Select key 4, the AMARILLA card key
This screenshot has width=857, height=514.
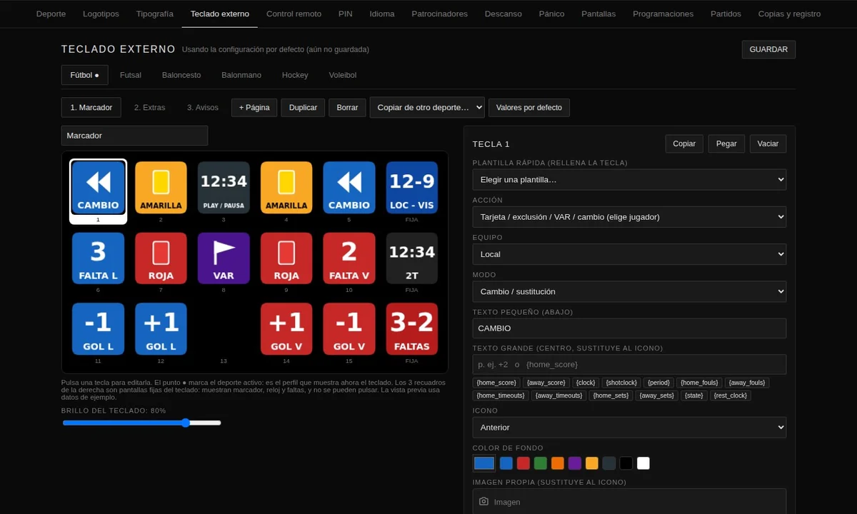(x=286, y=188)
